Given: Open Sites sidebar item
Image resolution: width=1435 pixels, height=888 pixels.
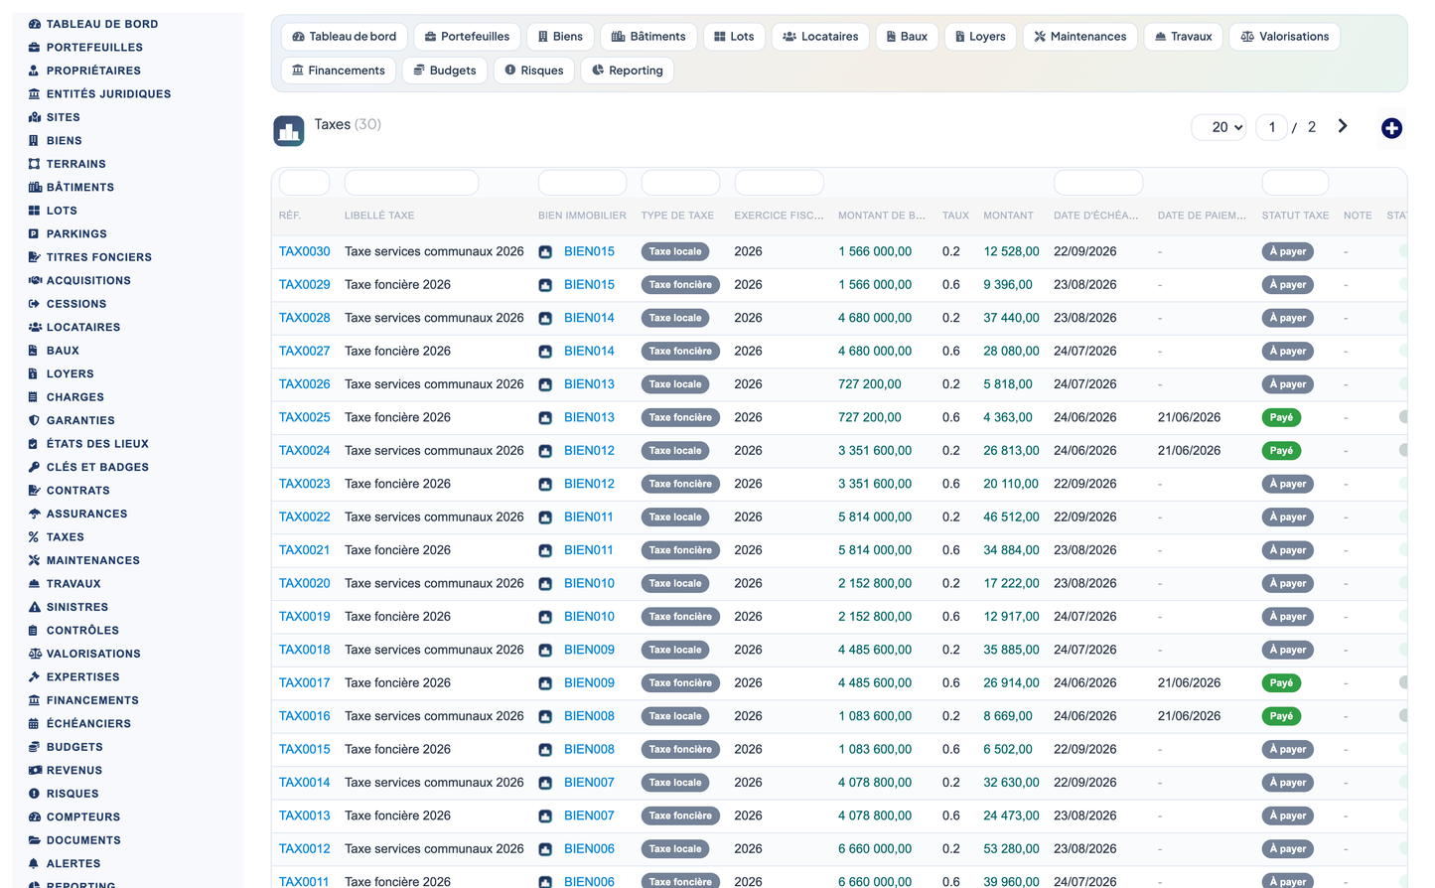Looking at the screenshot, I should click(55, 117).
